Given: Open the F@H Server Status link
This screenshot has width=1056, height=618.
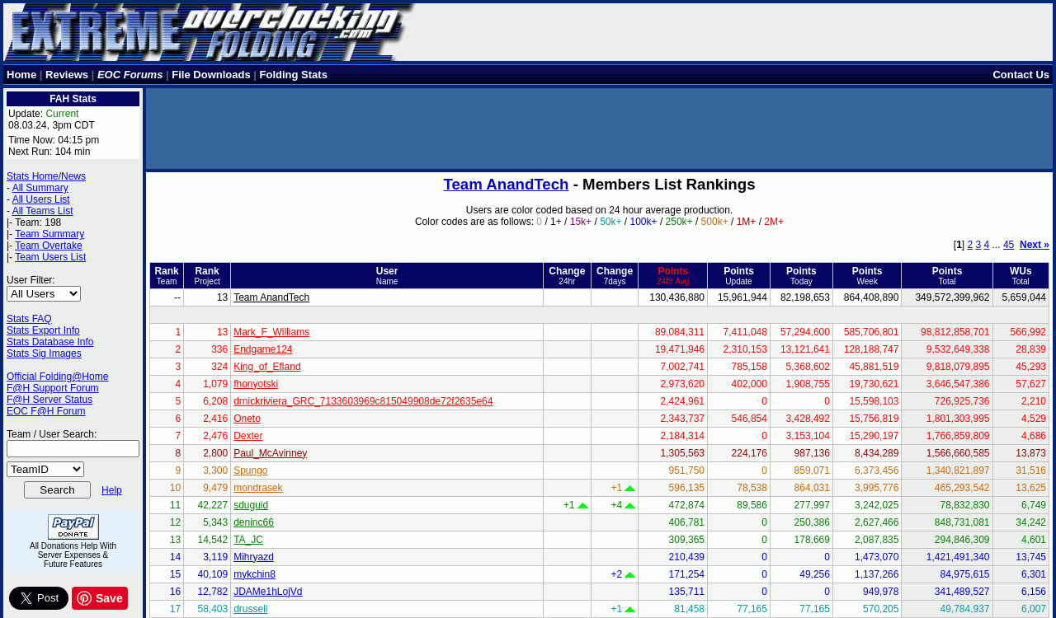Looking at the screenshot, I should (49, 400).
